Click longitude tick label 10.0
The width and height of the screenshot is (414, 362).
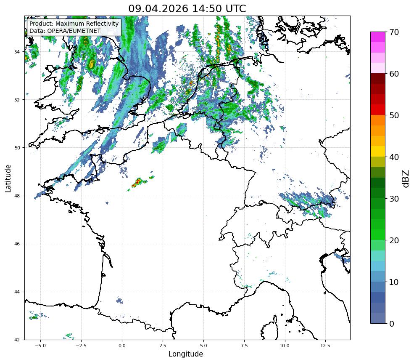coord(285,346)
